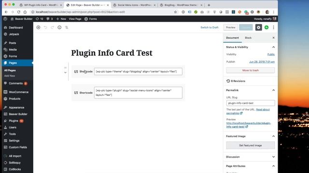Click the Preview button
This screenshot has width=309, height=173.
pos(231,27)
